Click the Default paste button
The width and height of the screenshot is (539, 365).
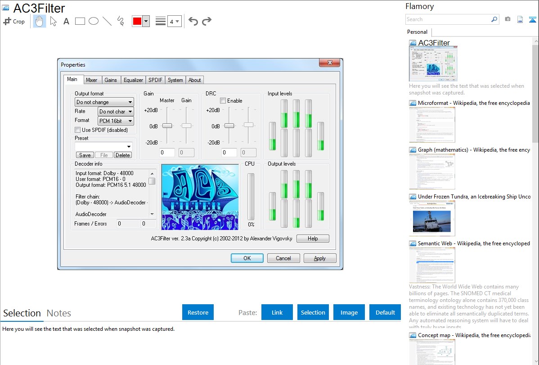[x=385, y=312]
